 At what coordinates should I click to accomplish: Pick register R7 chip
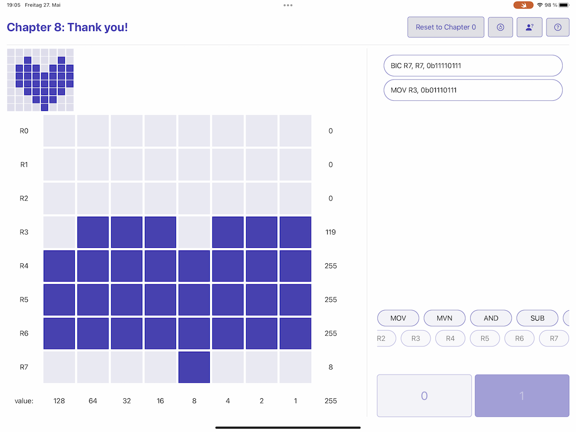click(x=553, y=338)
